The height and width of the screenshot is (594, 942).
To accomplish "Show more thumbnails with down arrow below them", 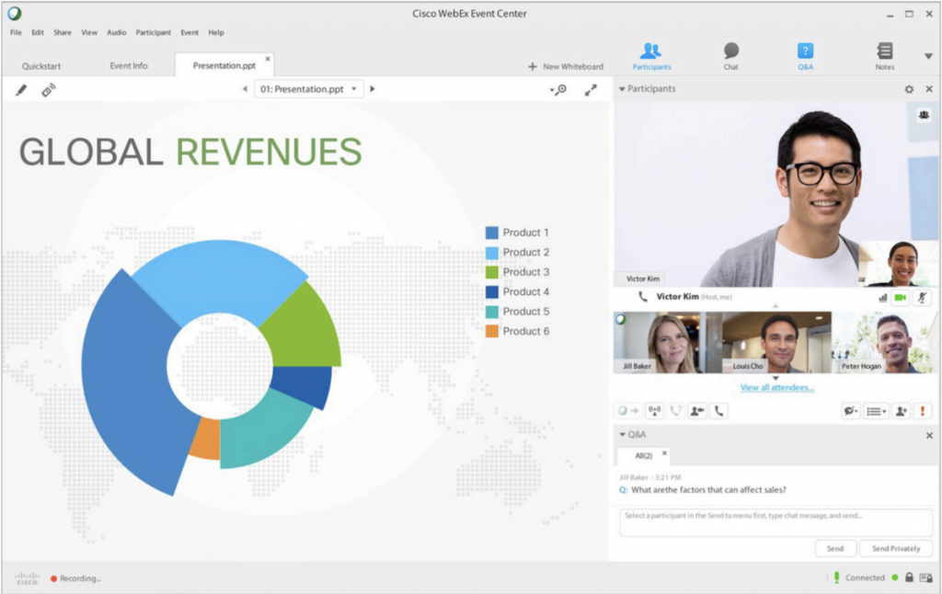I will [x=775, y=379].
